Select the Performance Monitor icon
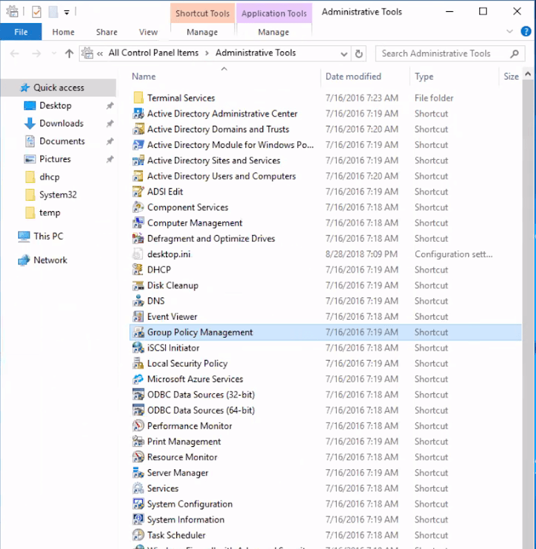 tap(138, 426)
